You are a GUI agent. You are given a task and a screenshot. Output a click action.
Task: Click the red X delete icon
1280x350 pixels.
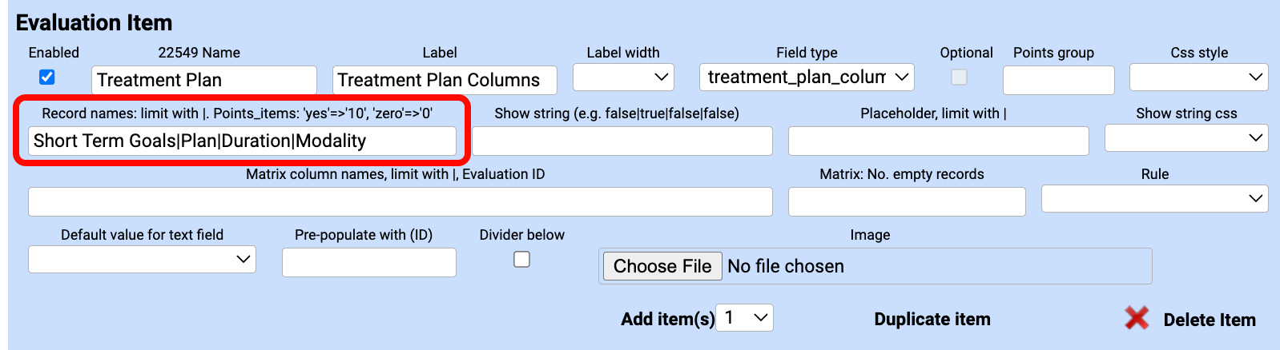click(1136, 318)
